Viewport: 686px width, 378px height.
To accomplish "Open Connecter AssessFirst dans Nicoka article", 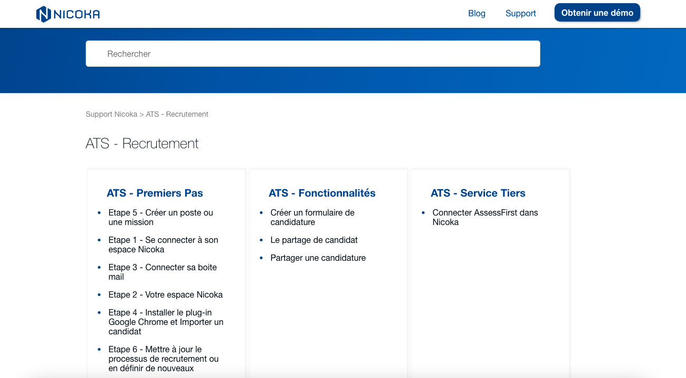I will [485, 218].
